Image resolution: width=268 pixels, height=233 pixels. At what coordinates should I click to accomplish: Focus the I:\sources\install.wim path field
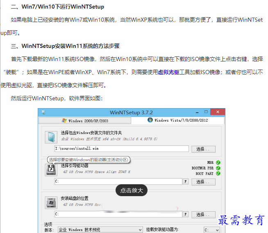click(x=122, y=149)
